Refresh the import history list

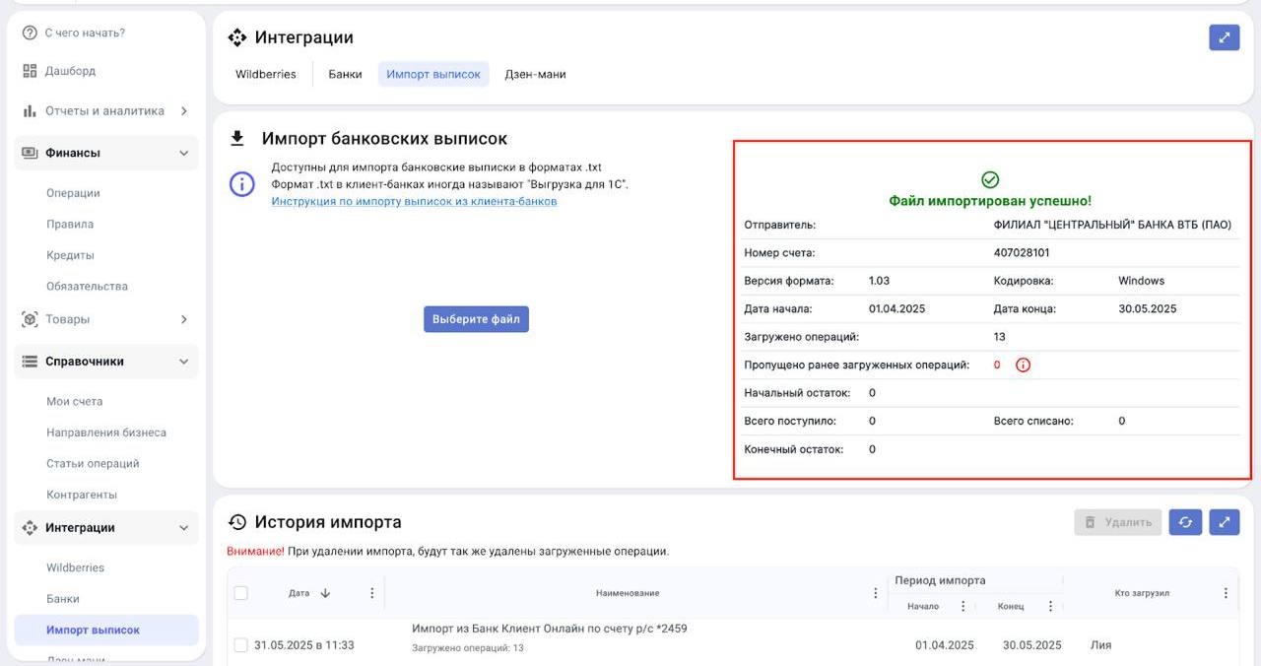[x=1185, y=522]
